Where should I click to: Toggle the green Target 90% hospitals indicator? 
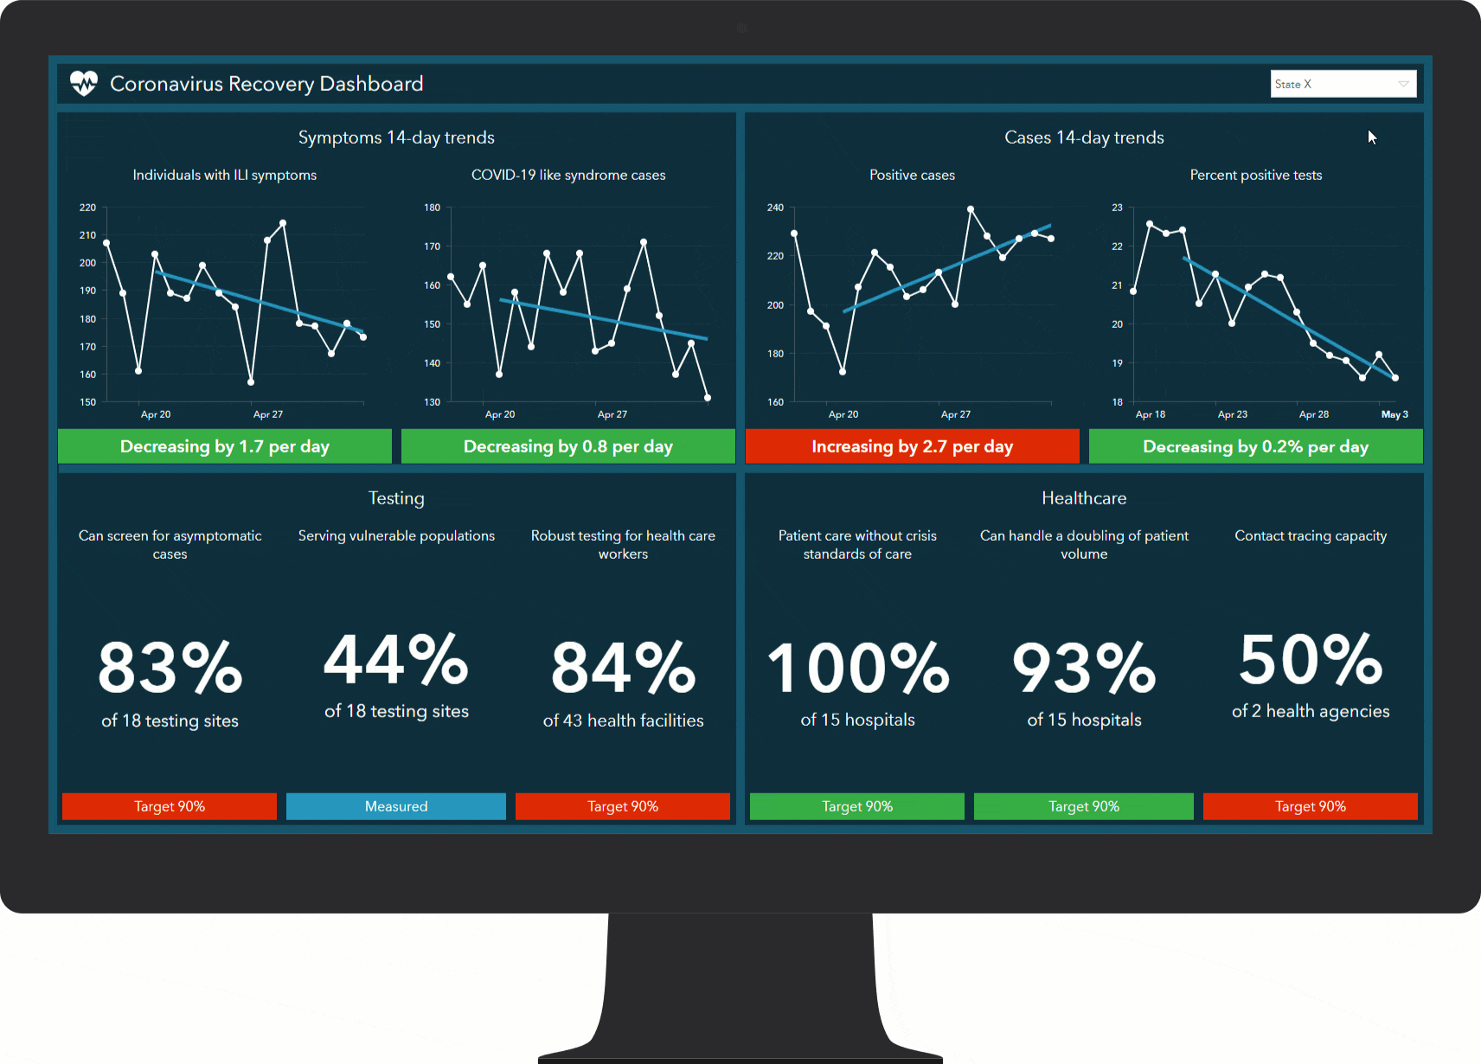(856, 806)
